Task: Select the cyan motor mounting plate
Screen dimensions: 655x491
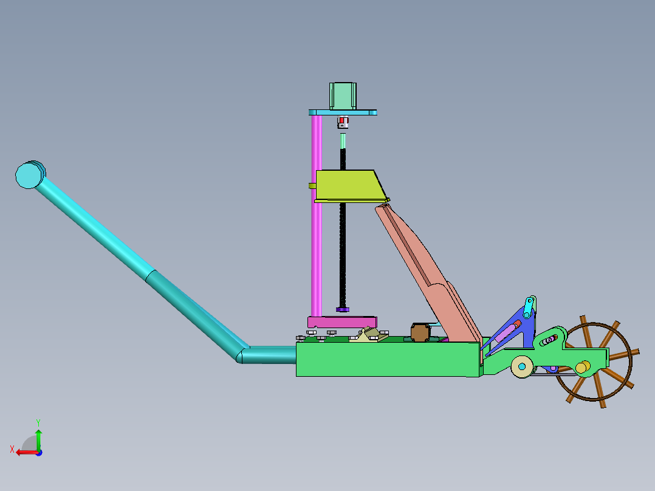Action: [343, 112]
